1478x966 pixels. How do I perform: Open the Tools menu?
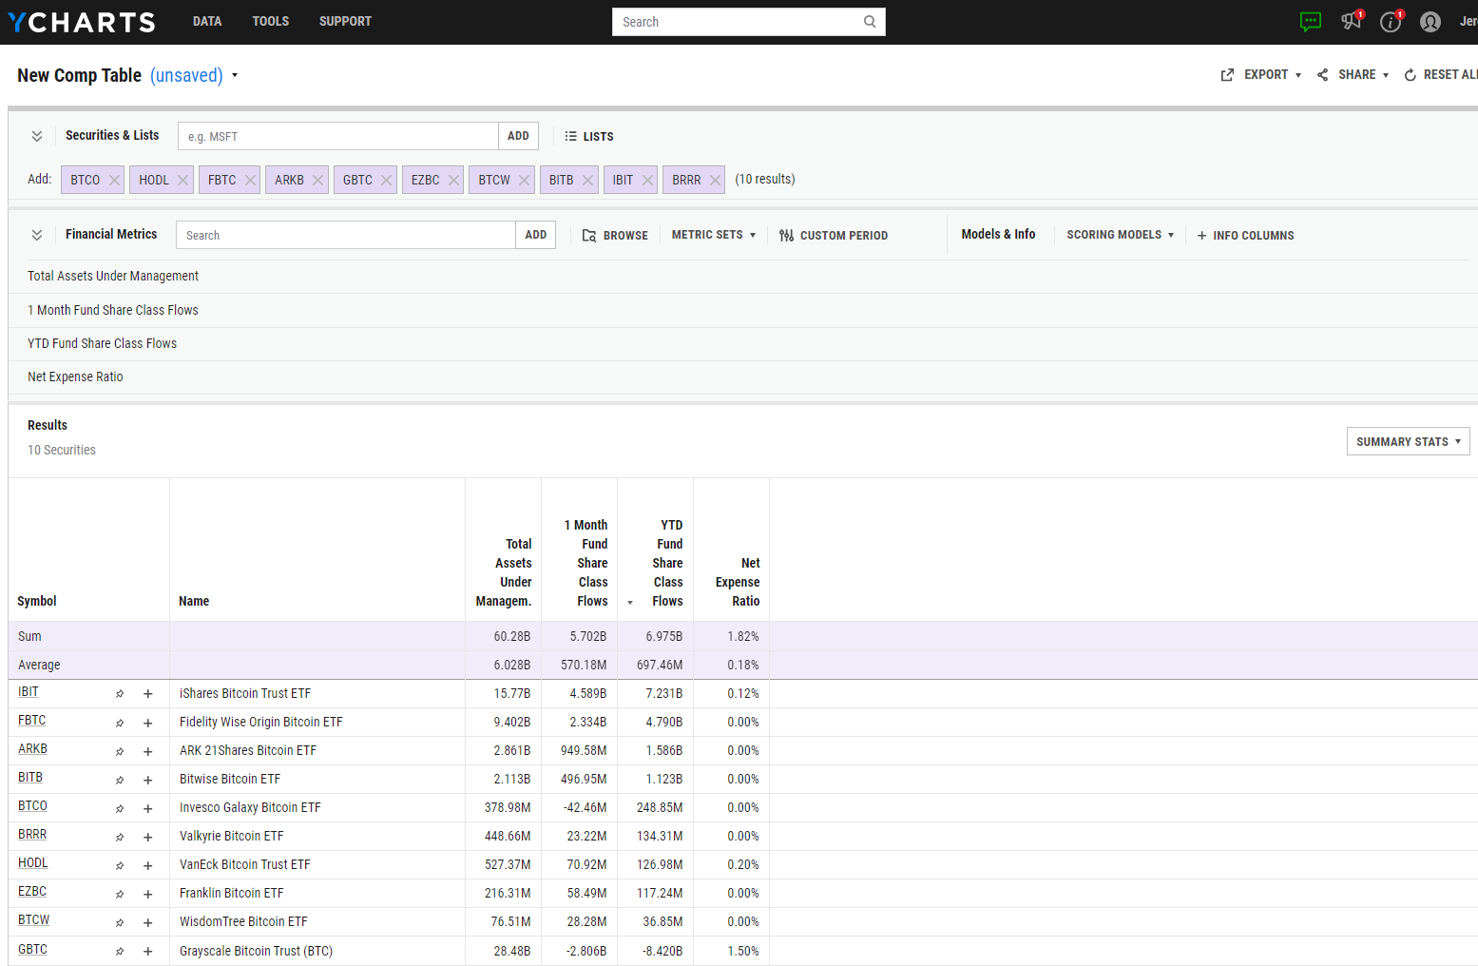[270, 21]
